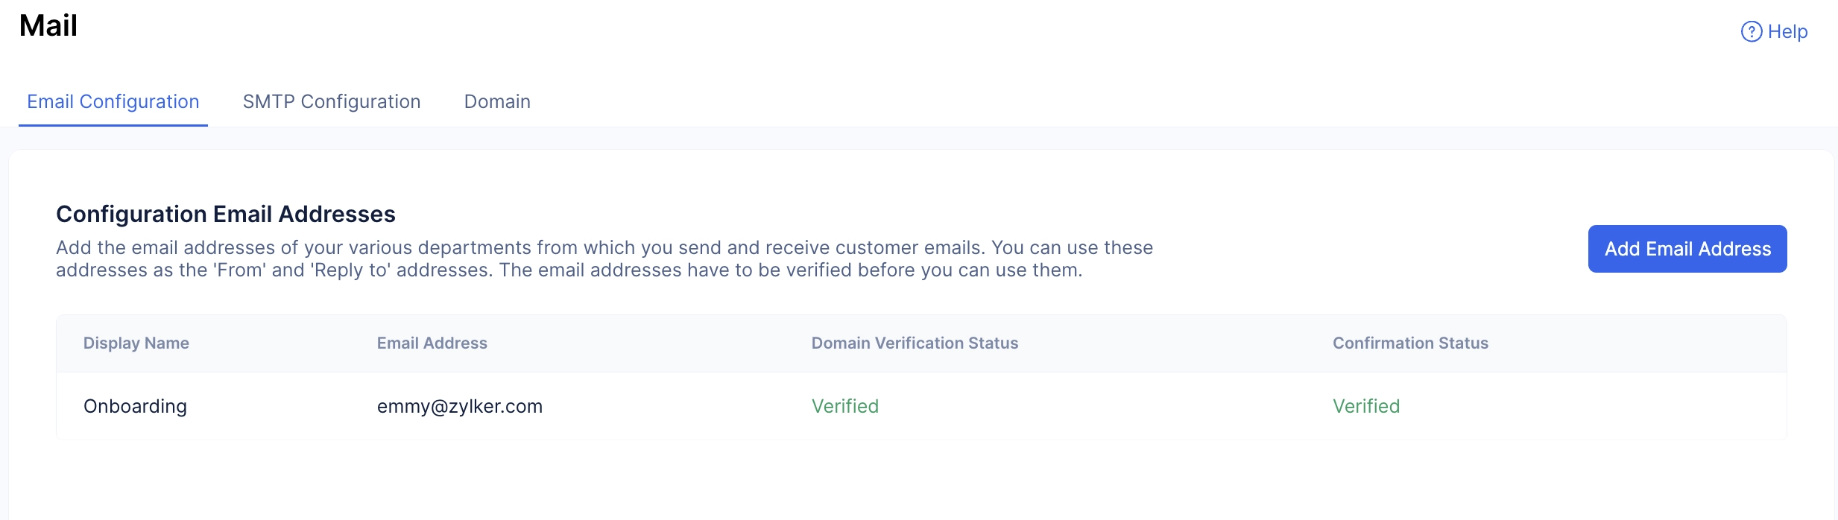Image resolution: width=1838 pixels, height=520 pixels.
Task: Click the emmy@zylker.com email address
Action: click(460, 406)
